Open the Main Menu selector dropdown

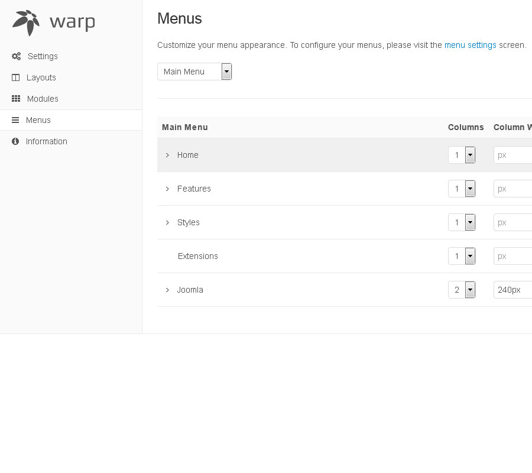pos(194,72)
